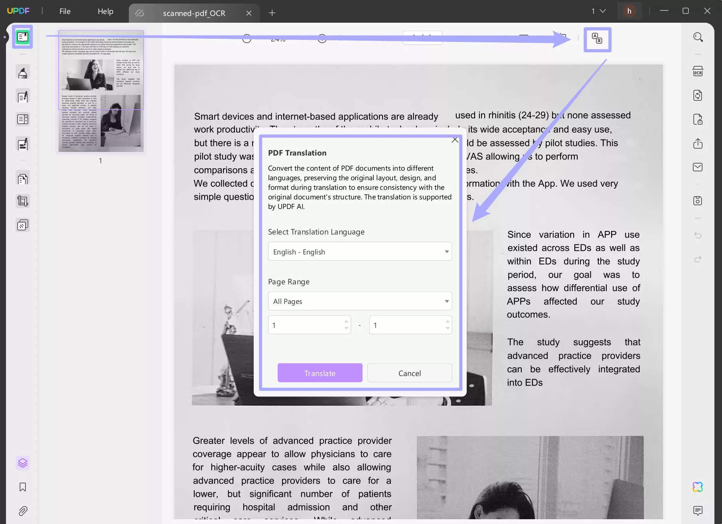Click the Translate button
Image resolution: width=722 pixels, height=524 pixels.
pos(320,373)
